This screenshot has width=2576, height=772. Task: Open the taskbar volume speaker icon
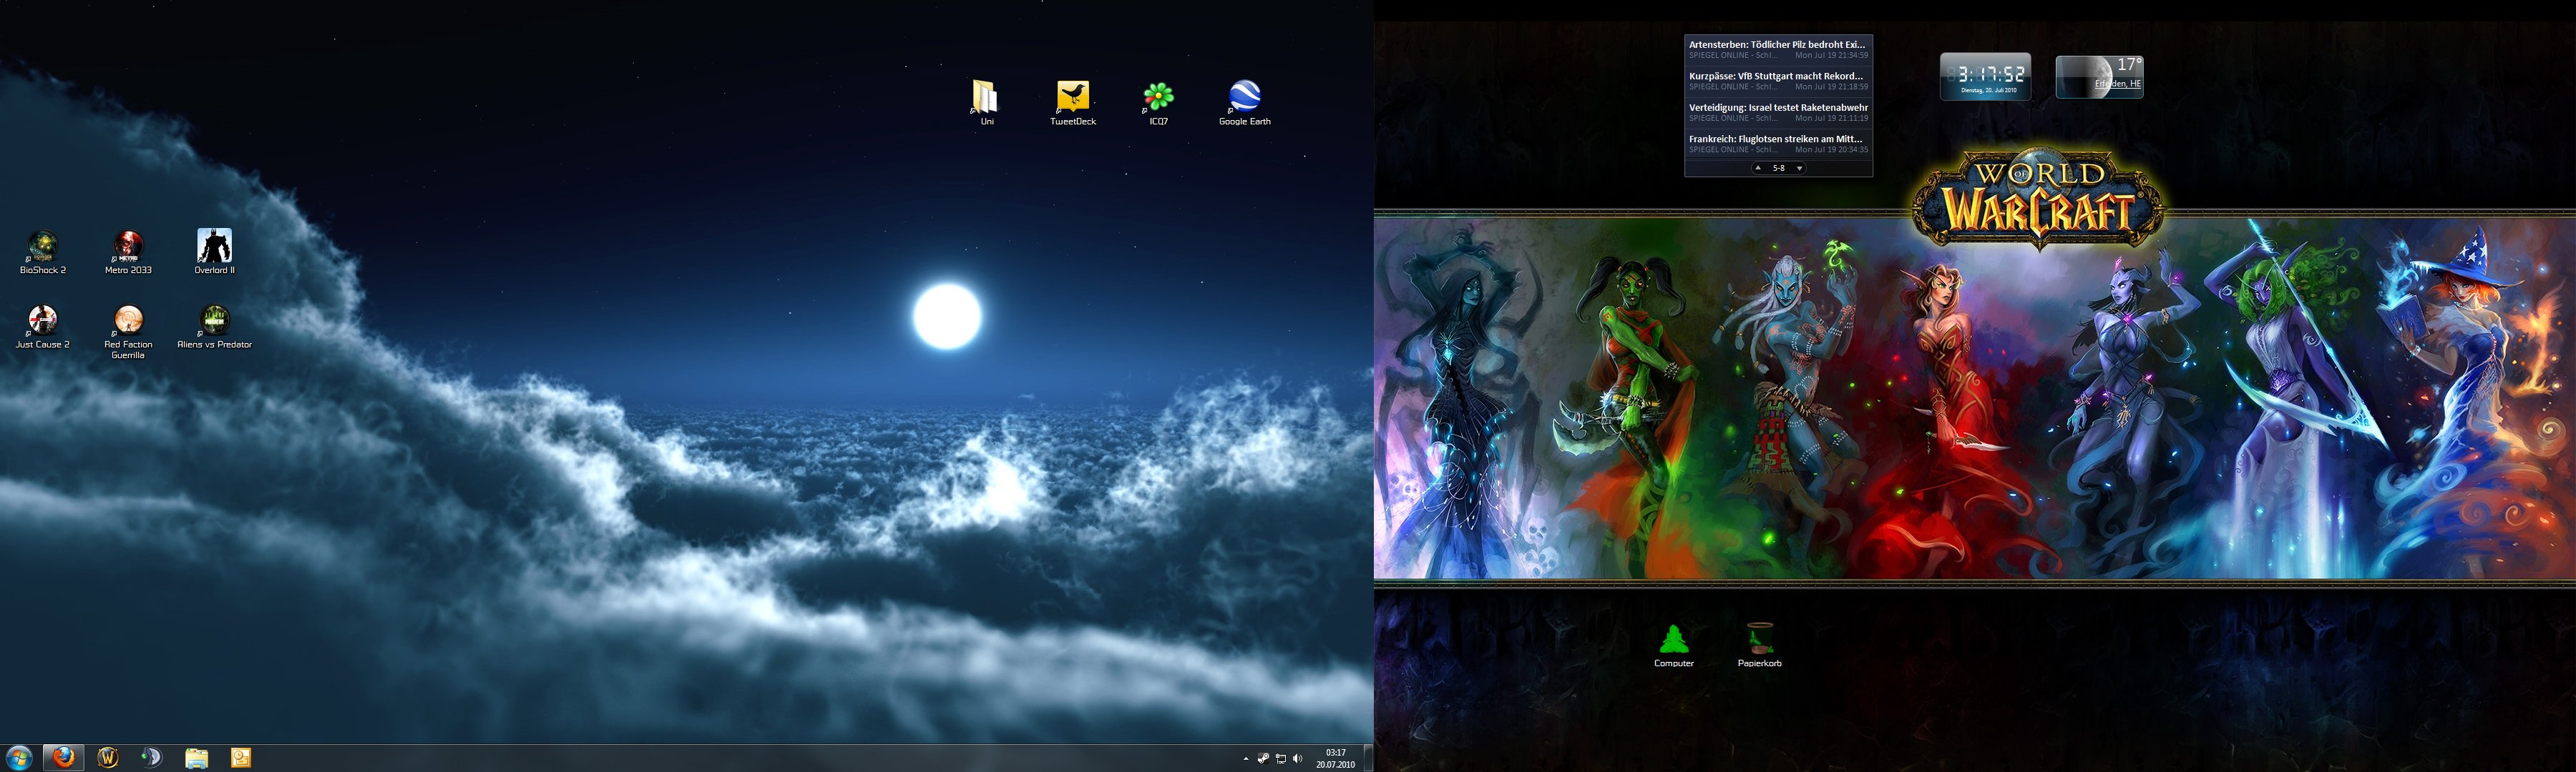coord(1297,759)
